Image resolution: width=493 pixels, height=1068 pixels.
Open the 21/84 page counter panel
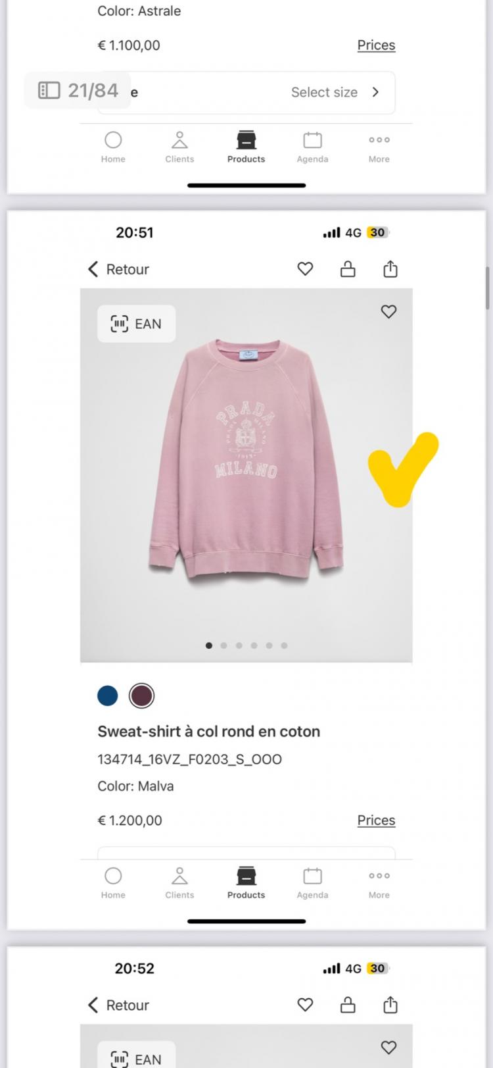[78, 90]
